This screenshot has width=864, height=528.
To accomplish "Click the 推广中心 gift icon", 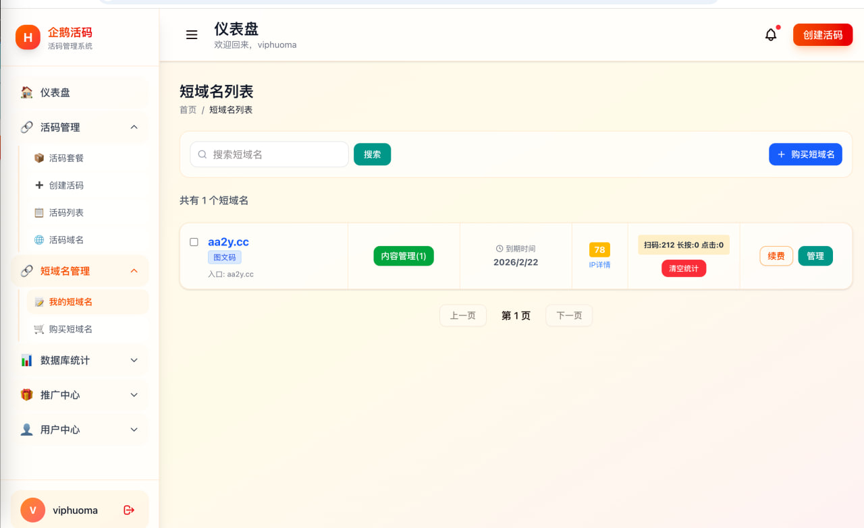I will pos(26,394).
